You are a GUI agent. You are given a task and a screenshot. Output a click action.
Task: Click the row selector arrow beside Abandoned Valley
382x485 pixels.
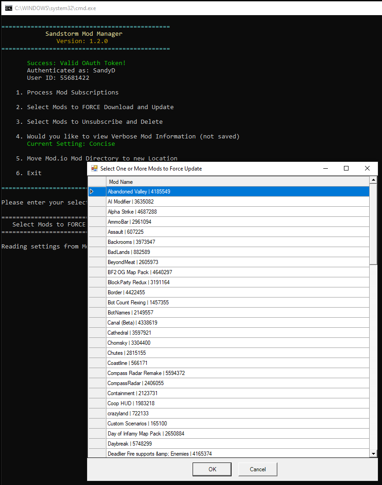click(92, 192)
